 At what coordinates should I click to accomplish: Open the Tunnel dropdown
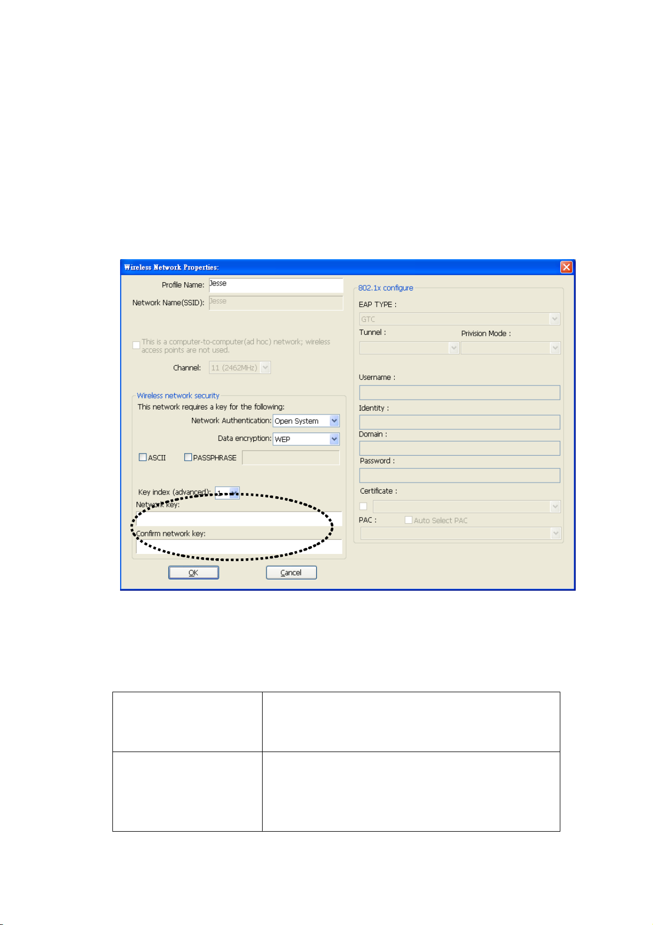click(x=409, y=348)
